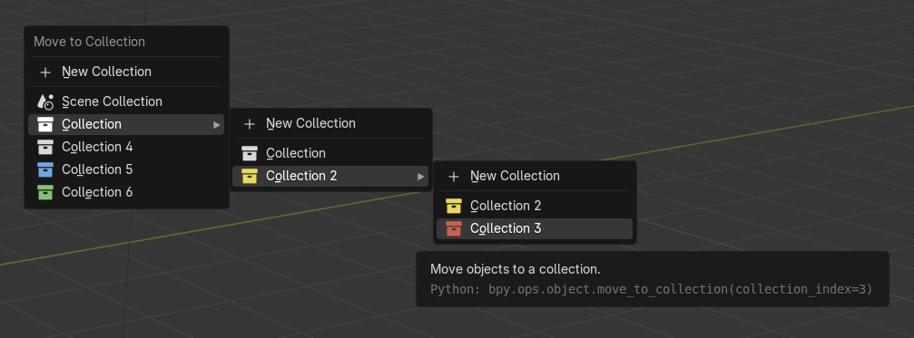This screenshot has height=338, width=914.
Task: Click the white box icon beside first-menu Collection
Action: tap(44, 124)
